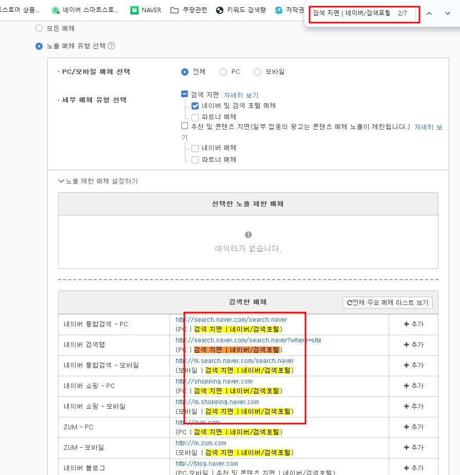Open the search.naver?where=site link

[248, 340]
